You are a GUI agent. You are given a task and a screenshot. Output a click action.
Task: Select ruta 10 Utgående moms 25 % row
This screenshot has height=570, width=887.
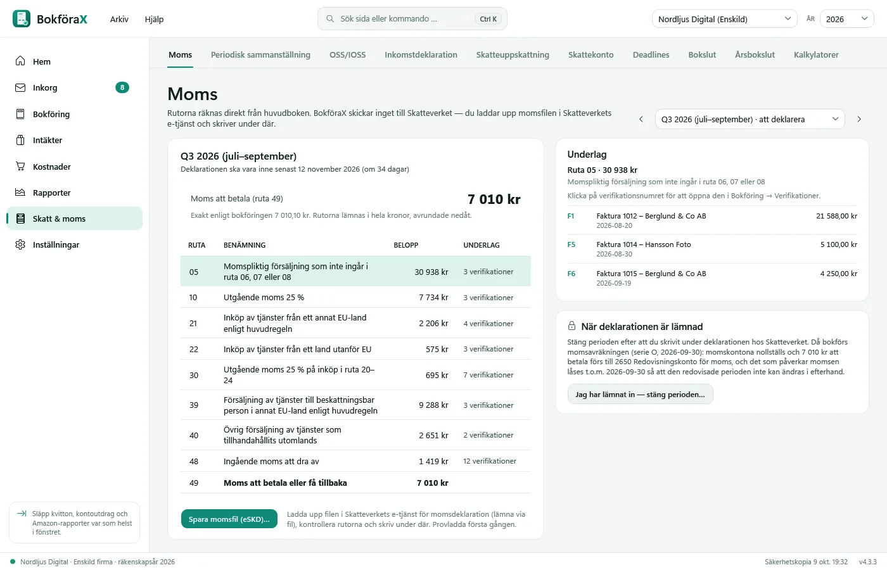(355, 298)
